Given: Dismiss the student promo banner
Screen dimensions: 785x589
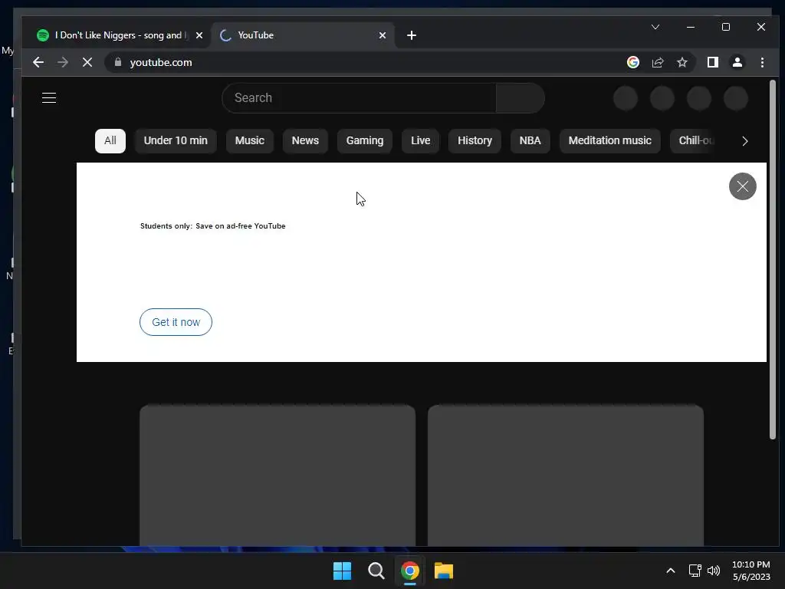Looking at the screenshot, I should pyautogui.click(x=742, y=186).
